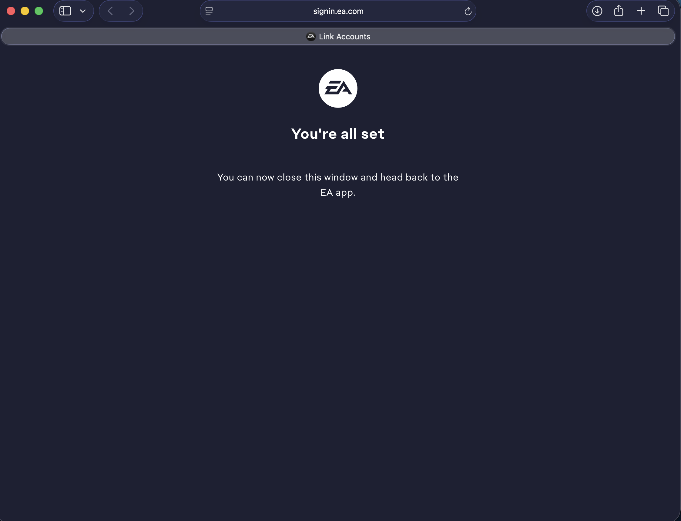Image resolution: width=681 pixels, height=521 pixels.
Task: Expand the tab group chevron beside sidebar
Action: [83, 11]
